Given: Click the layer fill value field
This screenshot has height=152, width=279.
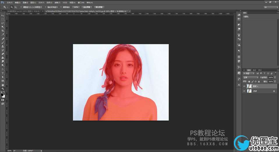Looking at the screenshot, I should pyautogui.click(x=271, y=82).
